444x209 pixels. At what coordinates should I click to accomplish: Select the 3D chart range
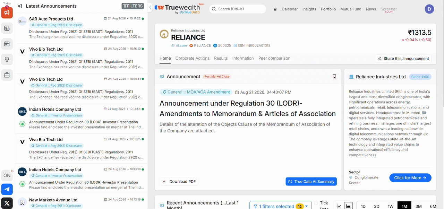point(377,206)
